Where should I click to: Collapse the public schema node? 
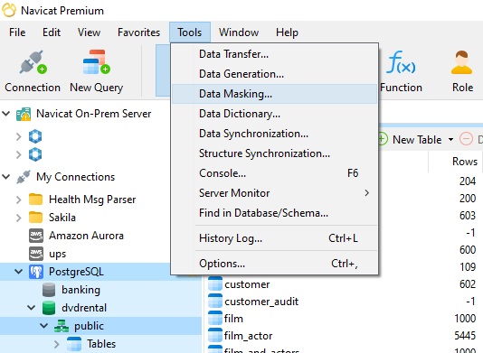tap(43, 326)
